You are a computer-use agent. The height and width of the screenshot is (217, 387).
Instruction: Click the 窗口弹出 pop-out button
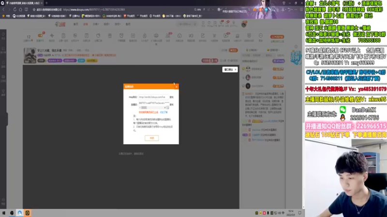(x=230, y=69)
